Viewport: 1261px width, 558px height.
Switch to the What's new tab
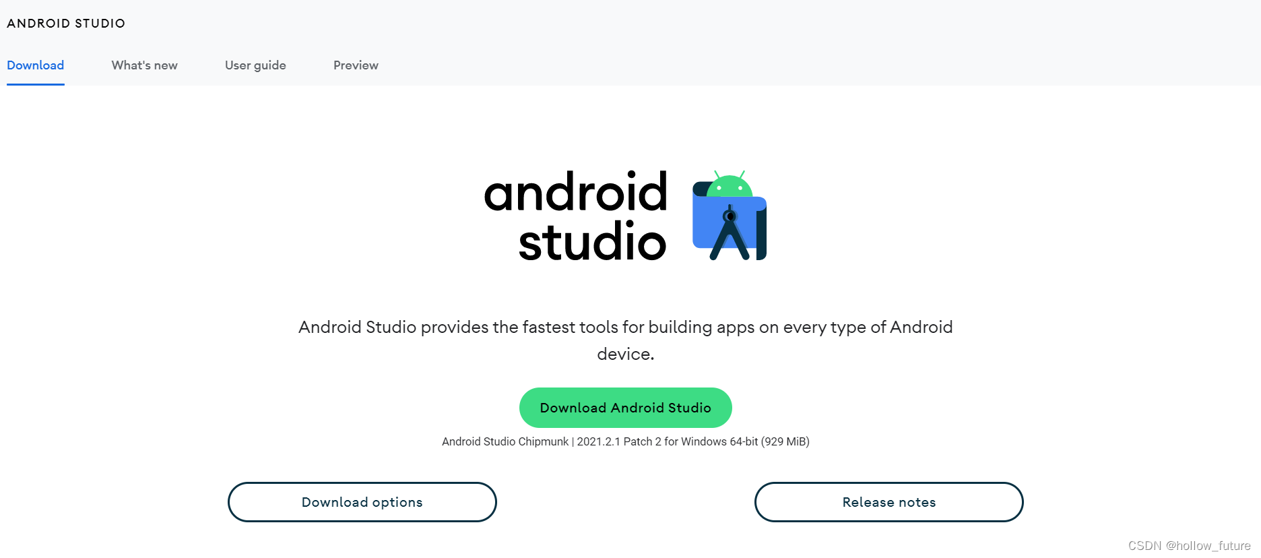145,65
